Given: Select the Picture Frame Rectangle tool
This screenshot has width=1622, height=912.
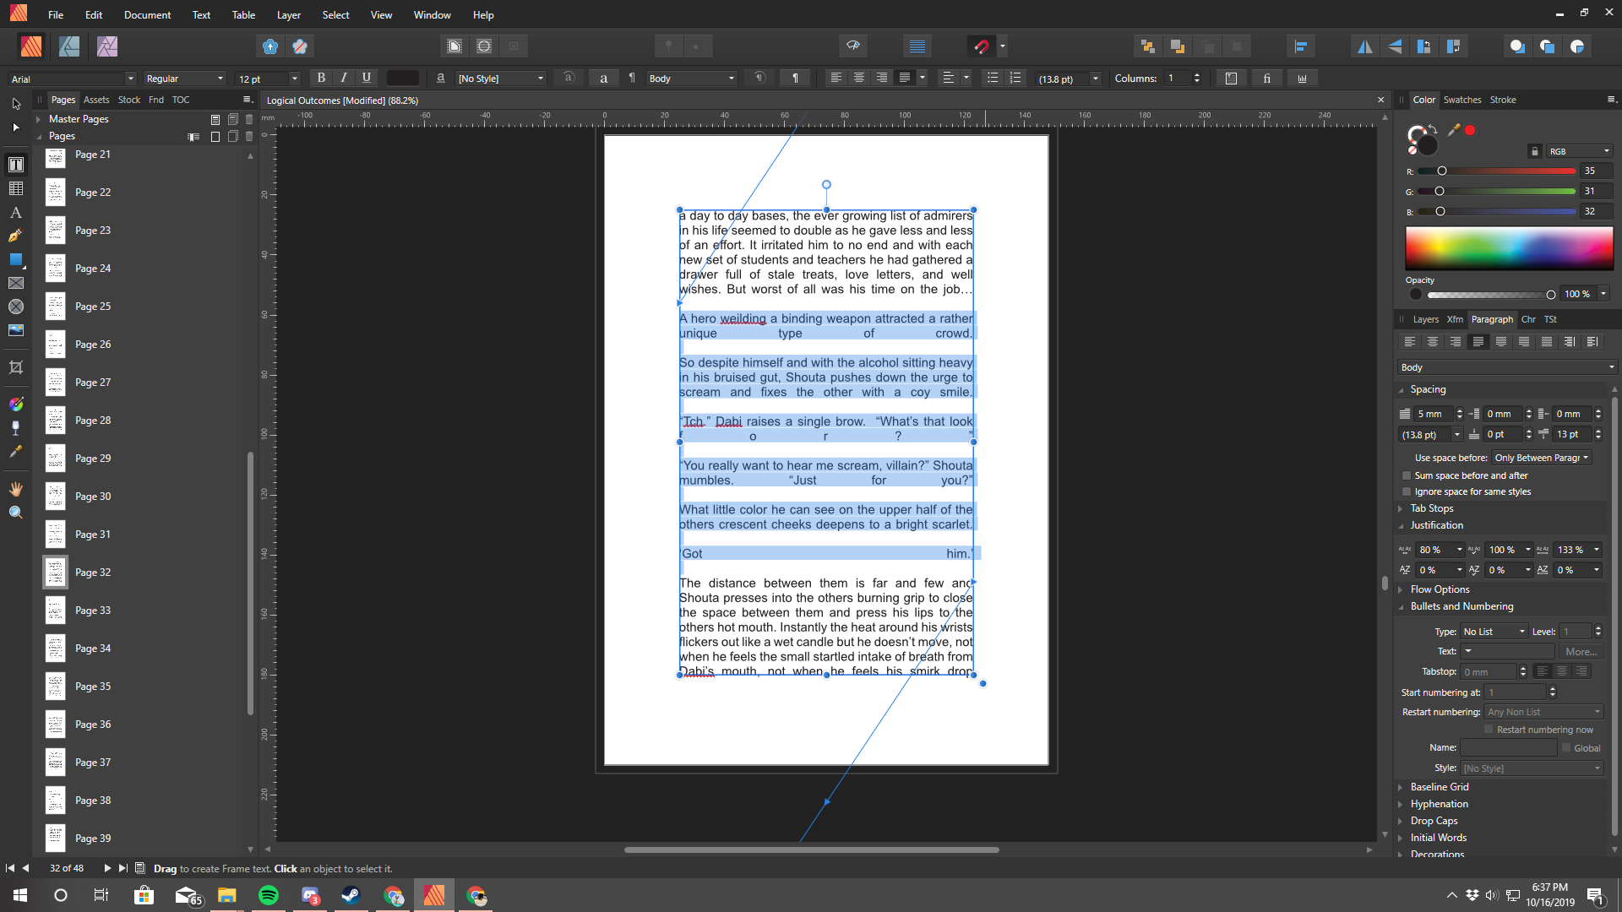Looking at the screenshot, I should [16, 283].
